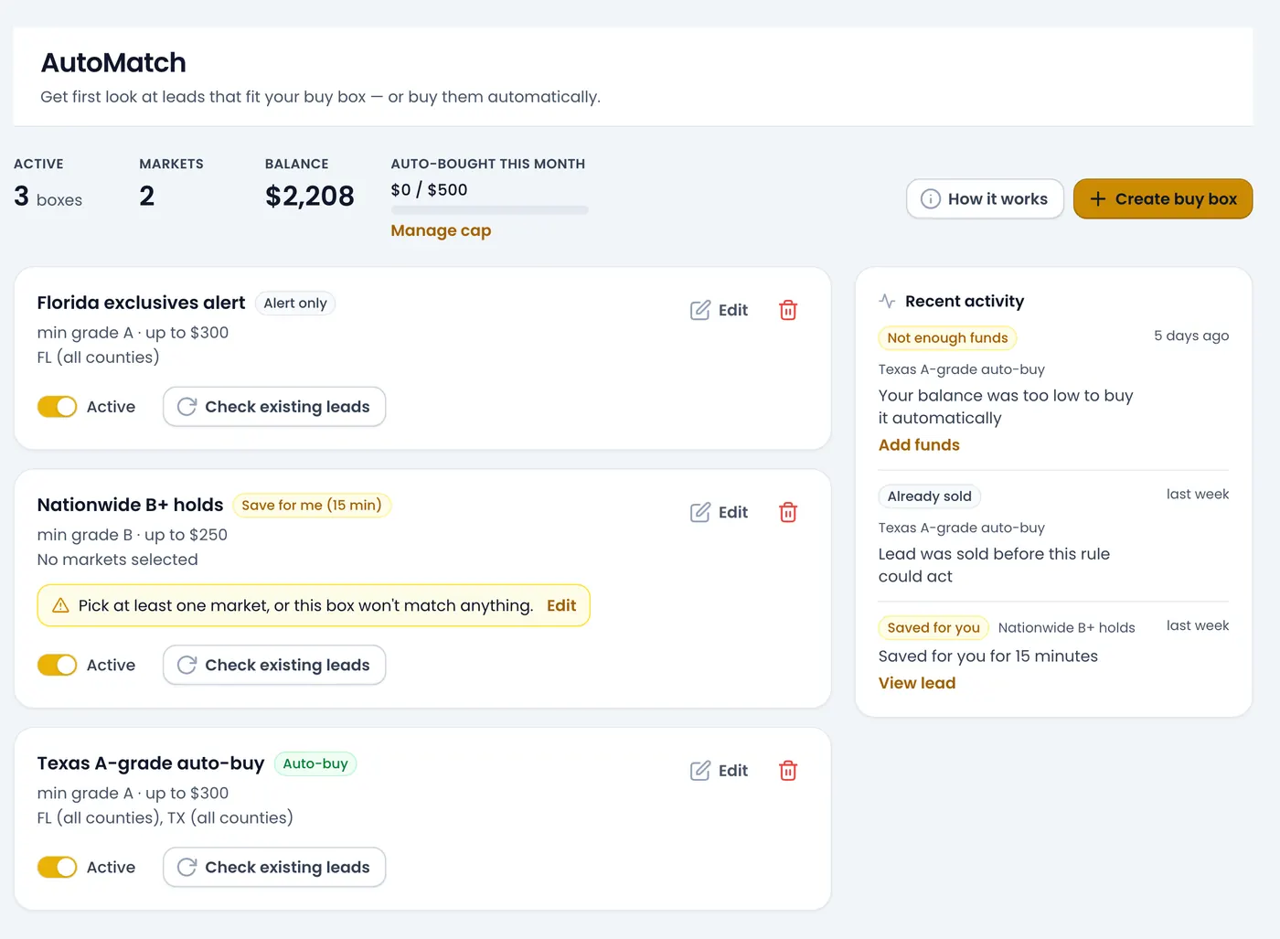Click '3 boxes' active count
The height and width of the screenshot is (939, 1280).
pyautogui.click(x=48, y=197)
